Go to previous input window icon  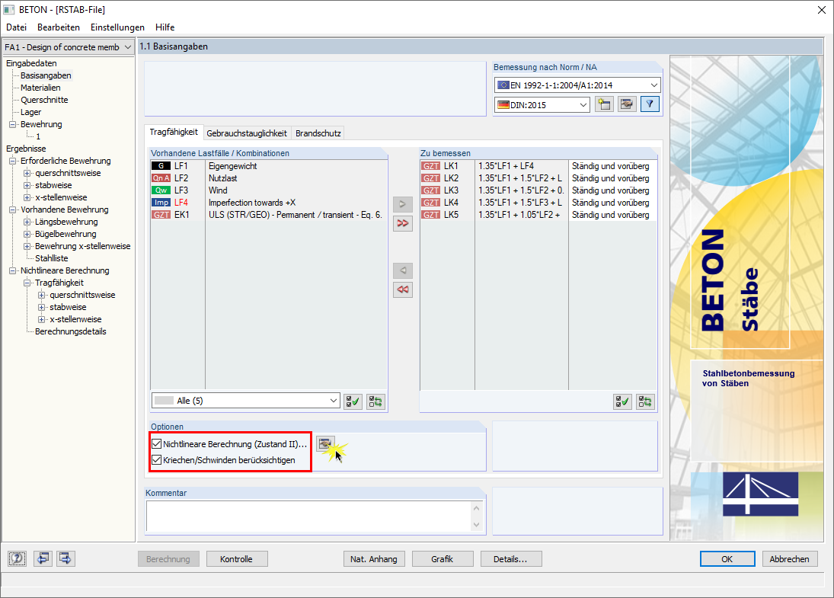click(x=43, y=558)
